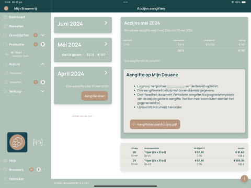This screenshot has height=188, width=251.
Task: Click the activity icon beside Tripel Maischen Start
Action: coord(7,54)
